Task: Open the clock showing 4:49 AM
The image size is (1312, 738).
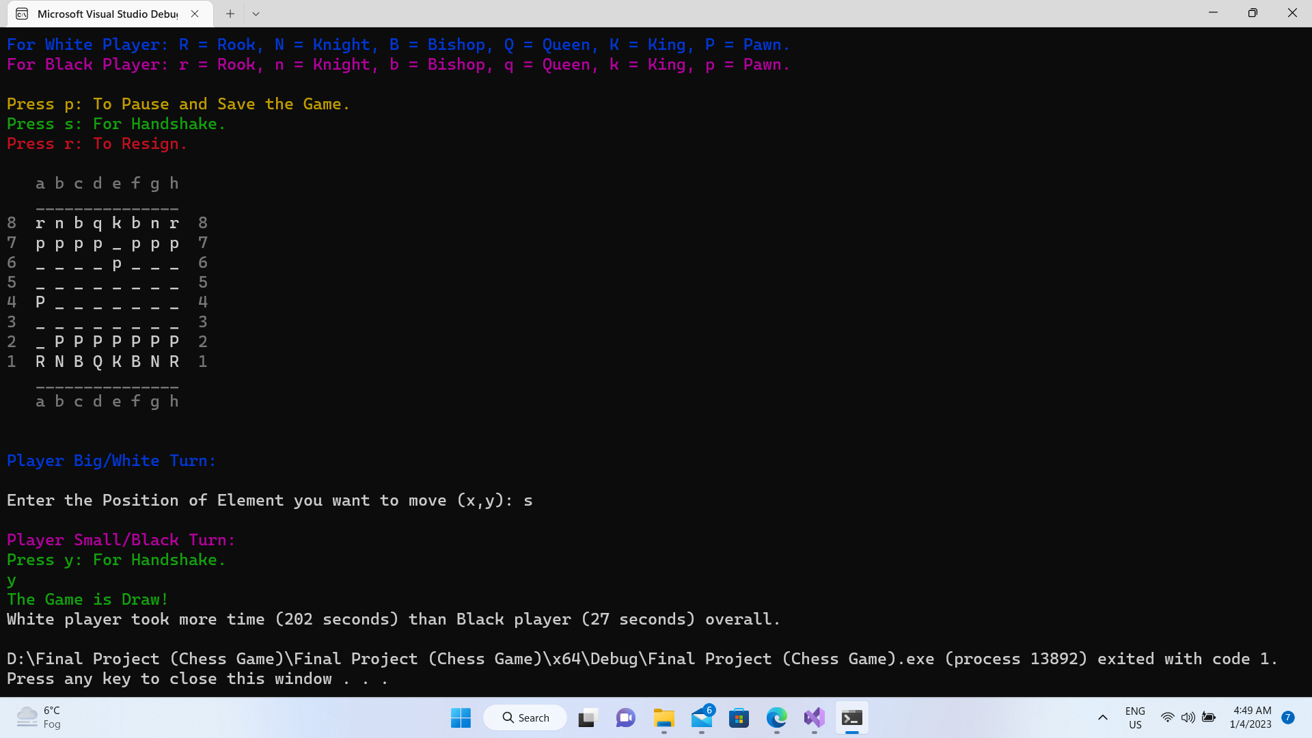Action: [1250, 717]
